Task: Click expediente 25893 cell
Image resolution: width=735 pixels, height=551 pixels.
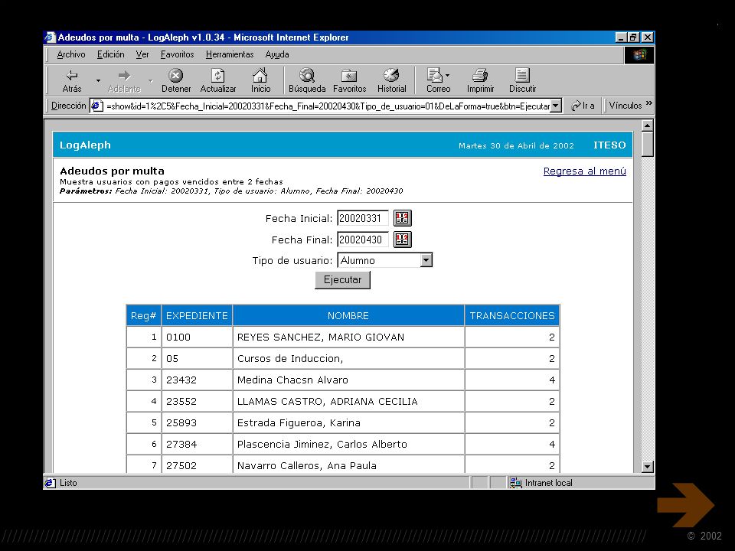Action: tap(197, 423)
